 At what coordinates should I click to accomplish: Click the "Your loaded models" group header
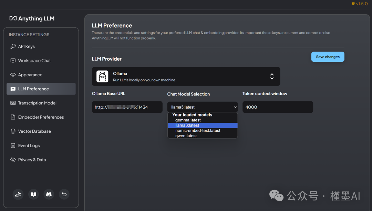coord(192,115)
